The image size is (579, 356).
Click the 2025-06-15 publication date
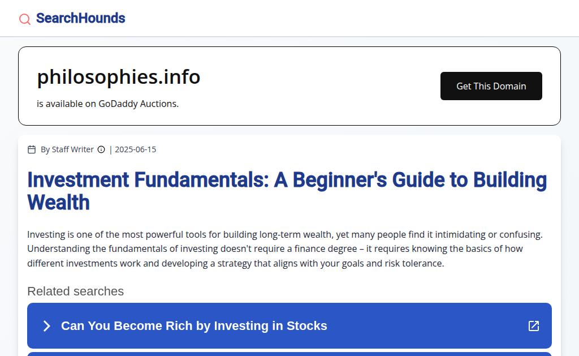[x=135, y=149]
